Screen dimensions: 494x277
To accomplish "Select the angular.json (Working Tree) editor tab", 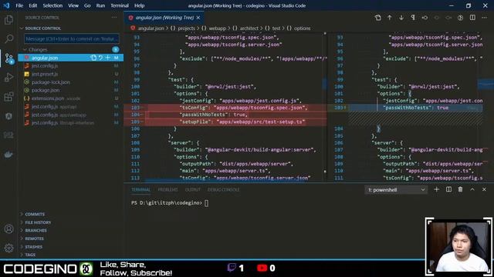I will tap(164, 18).
